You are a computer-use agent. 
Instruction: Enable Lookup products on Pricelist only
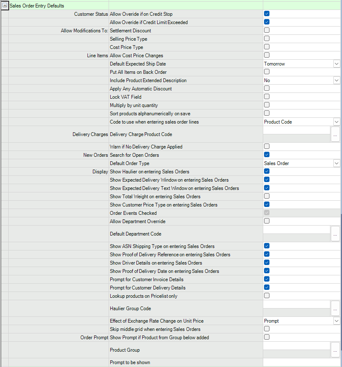(x=267, y=296)
